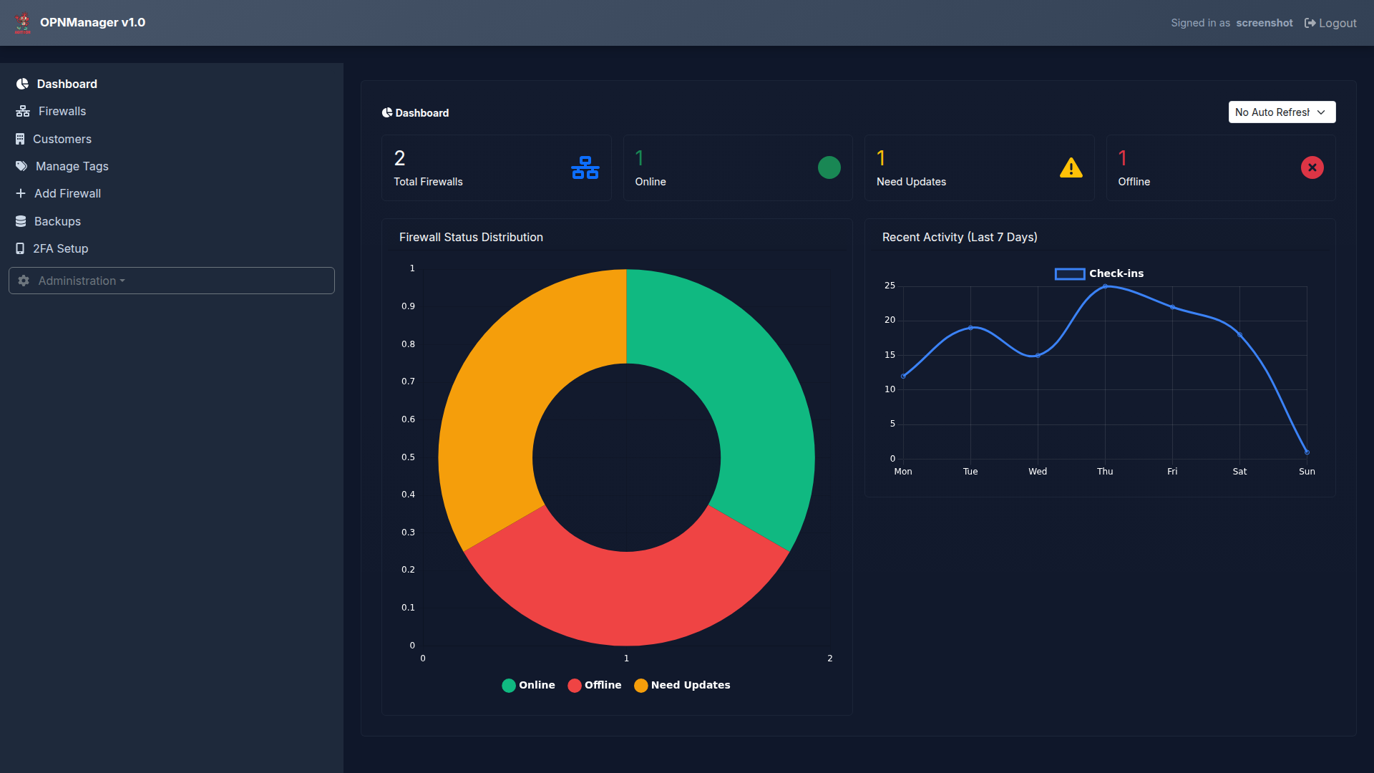Click the Administration gear icon
The height and width of the screenshot is (773, 1374).
click(24, 281)
